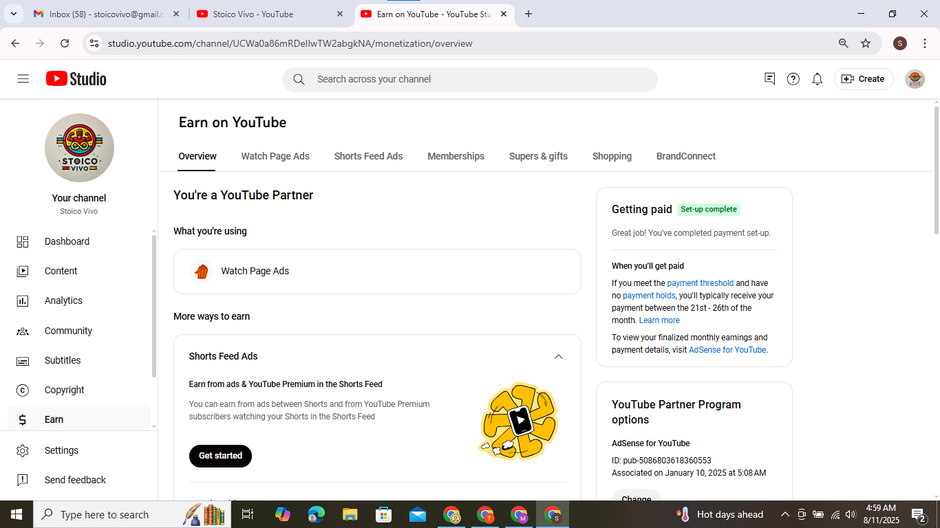Open the Chrome profile S button
This screenshot has width=940, height=528.
[900, 43]
